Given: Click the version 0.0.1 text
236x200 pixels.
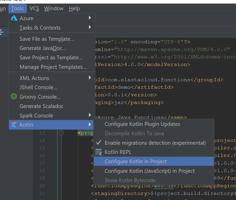Looking at the screenshot, I should 116,95.
